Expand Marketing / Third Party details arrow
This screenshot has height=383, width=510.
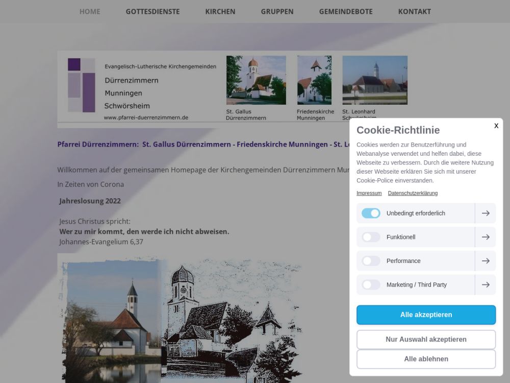486,285
